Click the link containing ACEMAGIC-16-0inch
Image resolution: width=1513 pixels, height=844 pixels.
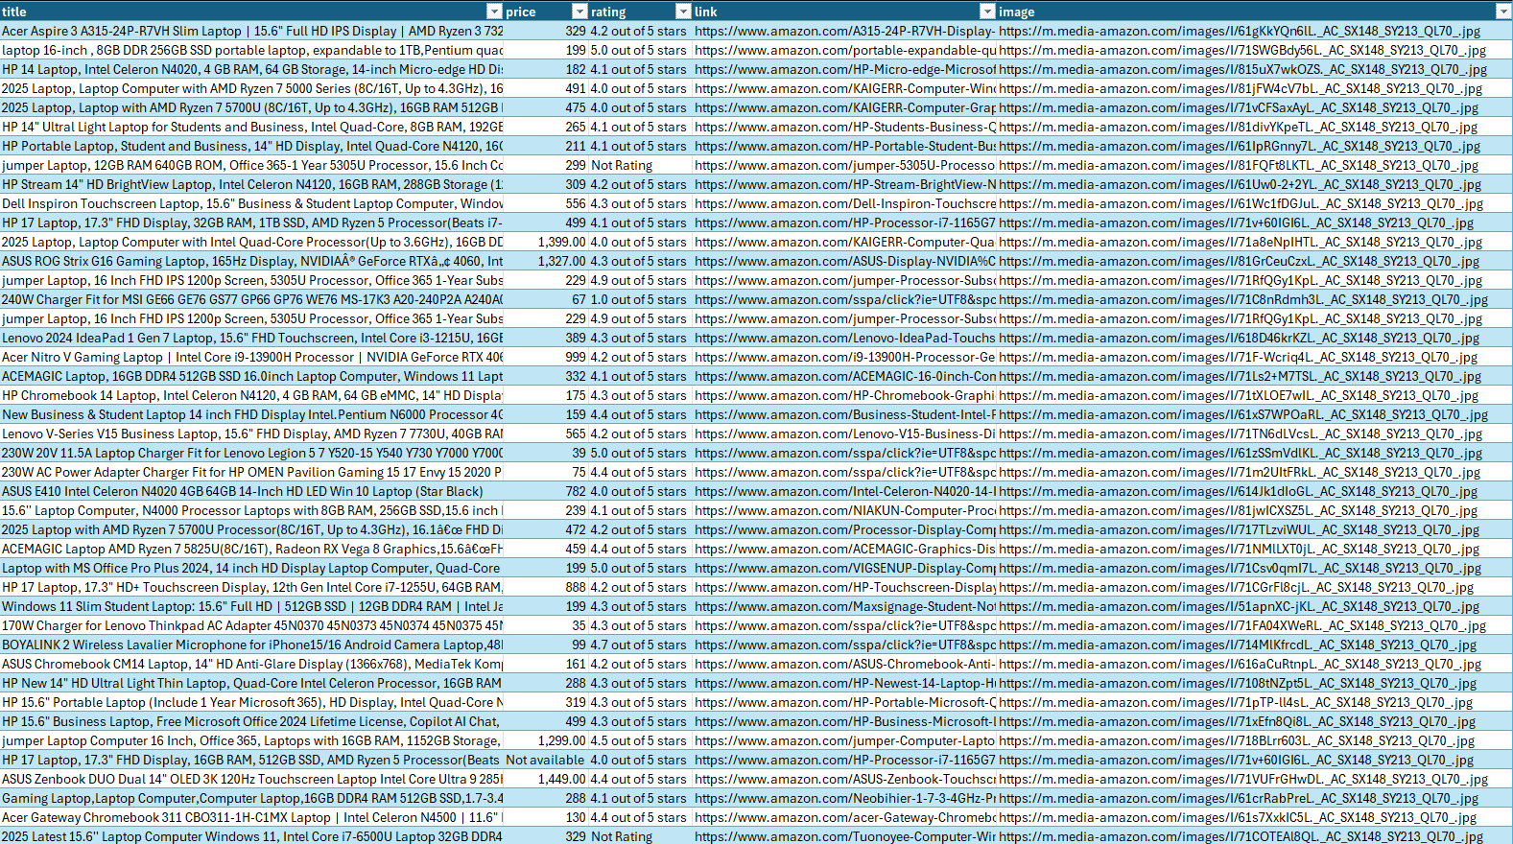point(845,376)
